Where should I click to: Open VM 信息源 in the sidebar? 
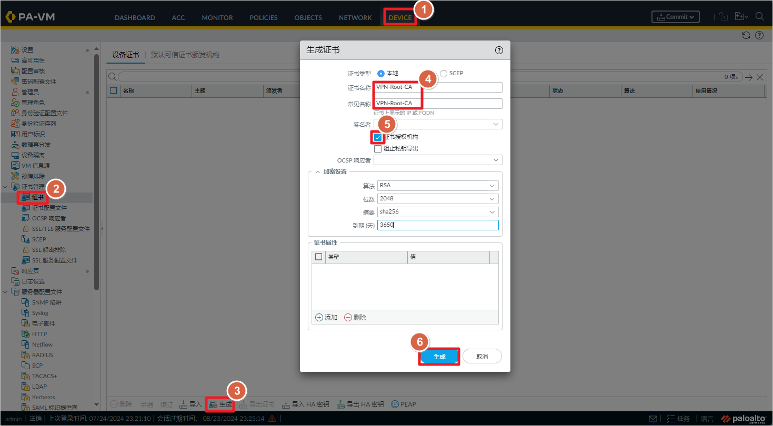(x=35, y=166)
